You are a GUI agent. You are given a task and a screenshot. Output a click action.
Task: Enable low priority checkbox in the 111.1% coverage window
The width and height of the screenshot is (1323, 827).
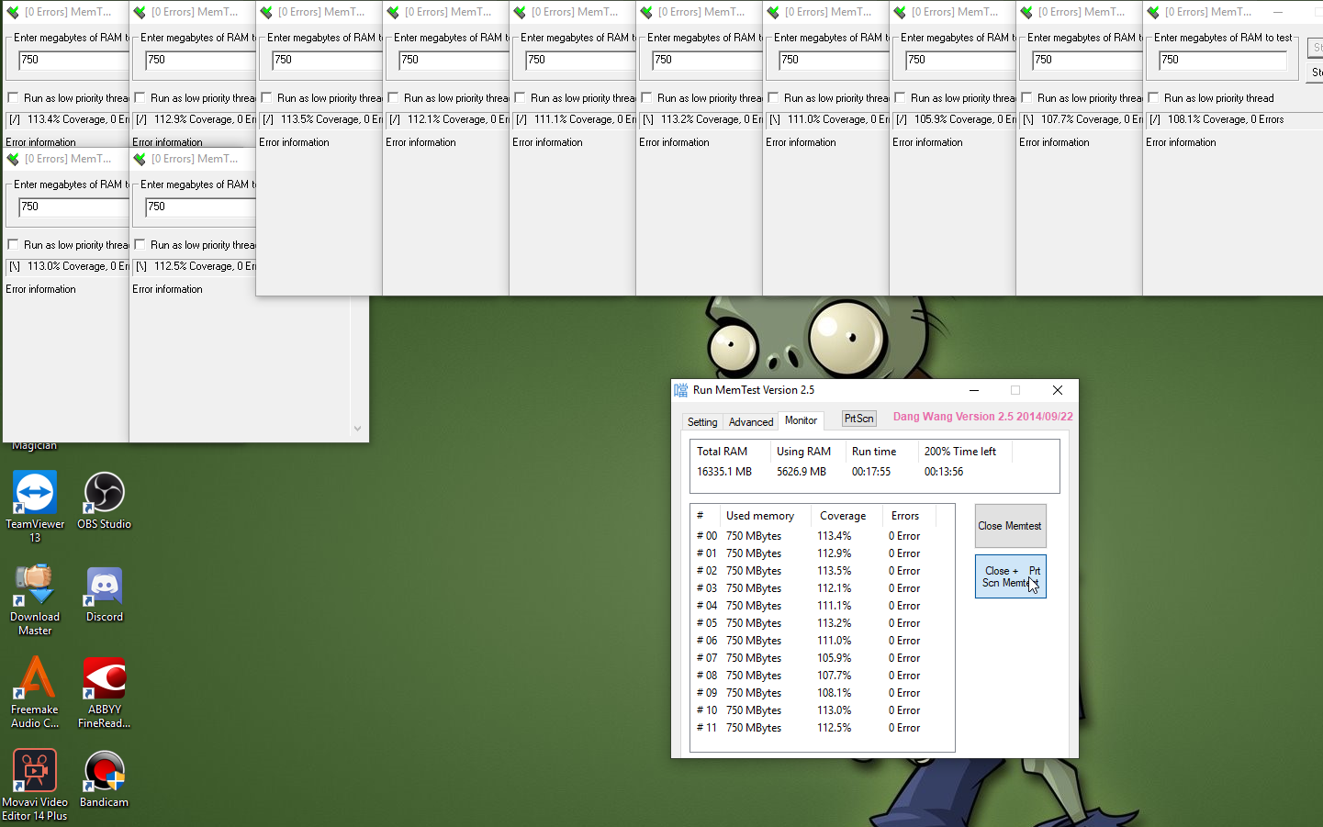(x=520, y=98)
